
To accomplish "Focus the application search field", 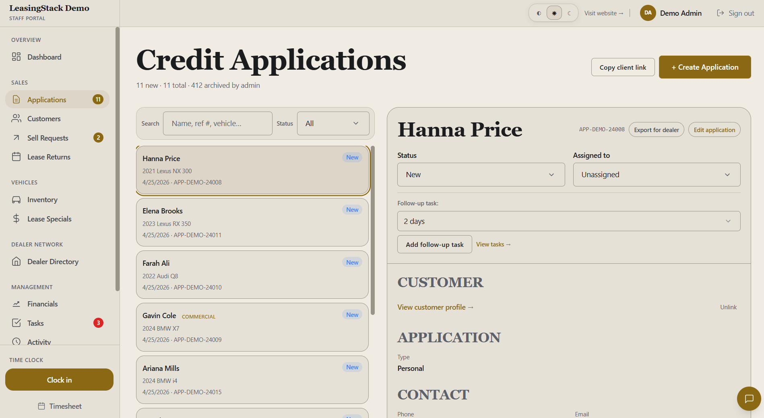I will pyautogui.click(x=217, y=123).
